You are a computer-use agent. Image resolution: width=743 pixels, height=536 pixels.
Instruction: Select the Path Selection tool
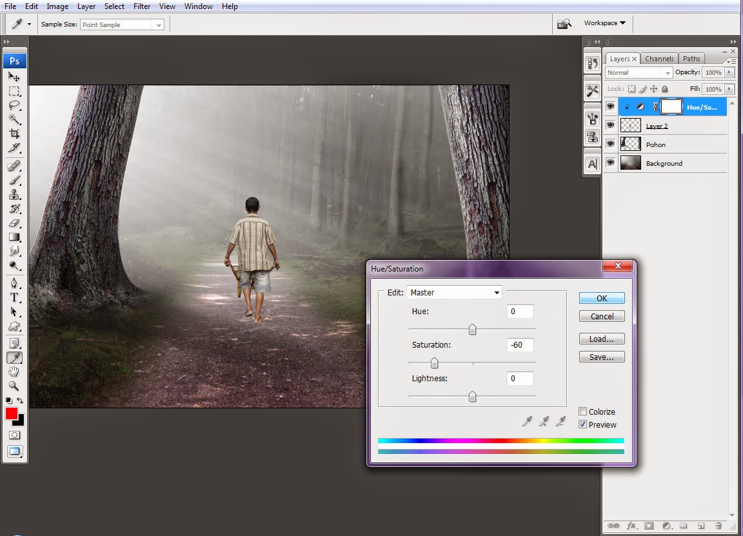point(14,312)
